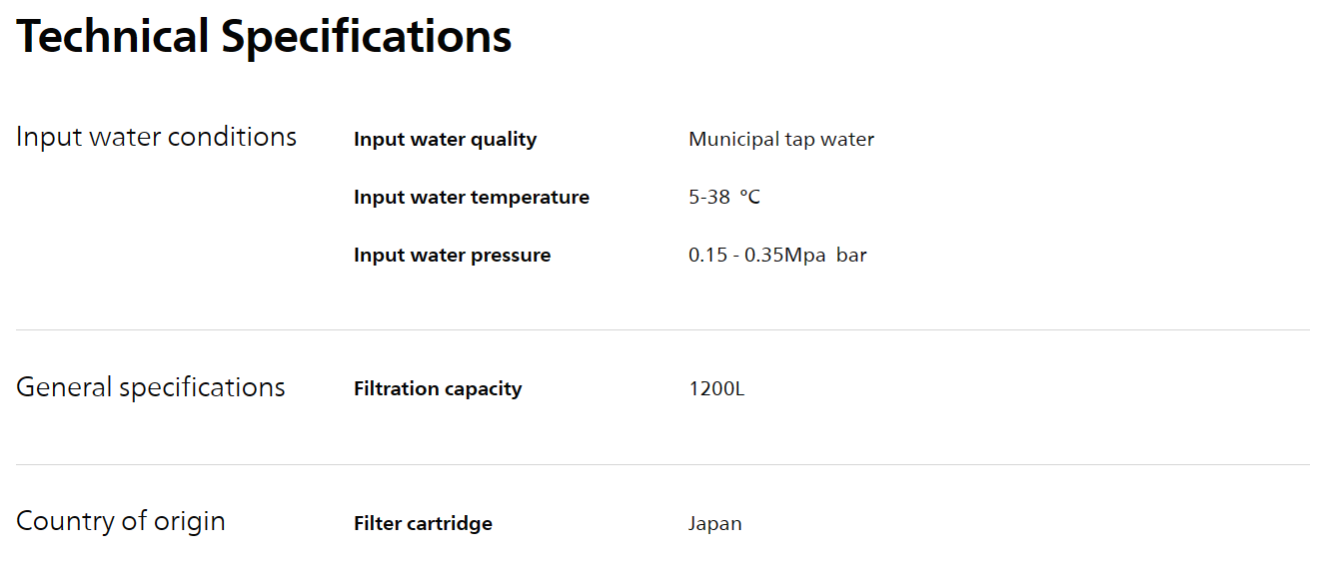Click the divider line above Country of origin

662,464
